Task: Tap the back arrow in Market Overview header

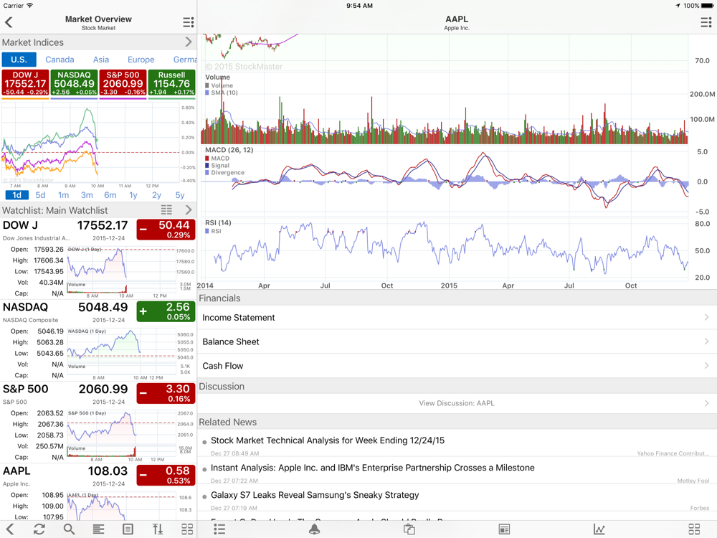Action: tap(9, 22)
